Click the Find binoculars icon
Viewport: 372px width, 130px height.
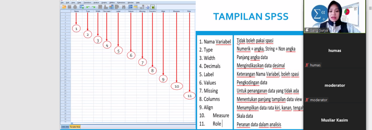(x=124, y=7)
